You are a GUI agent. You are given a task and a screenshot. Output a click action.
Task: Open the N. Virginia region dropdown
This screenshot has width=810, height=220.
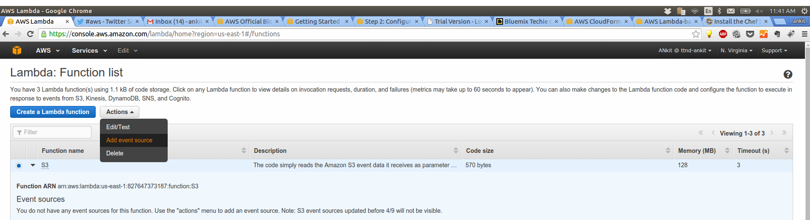click(736, 50)
